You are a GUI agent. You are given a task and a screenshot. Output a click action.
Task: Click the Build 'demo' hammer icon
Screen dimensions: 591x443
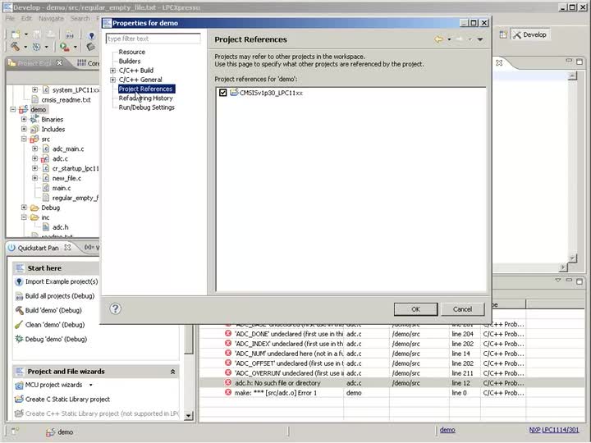18,311
